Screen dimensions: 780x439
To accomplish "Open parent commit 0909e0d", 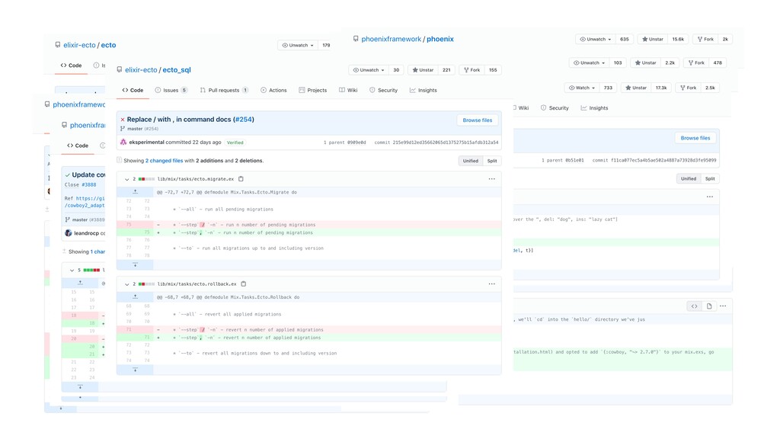I will (356, 143).
